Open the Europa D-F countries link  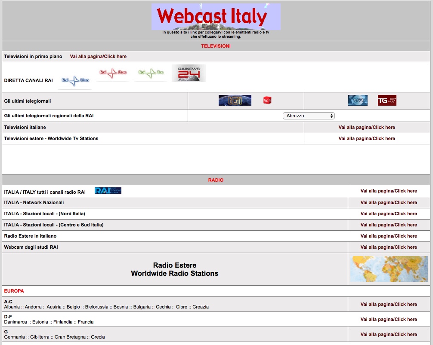coord(389,319)
